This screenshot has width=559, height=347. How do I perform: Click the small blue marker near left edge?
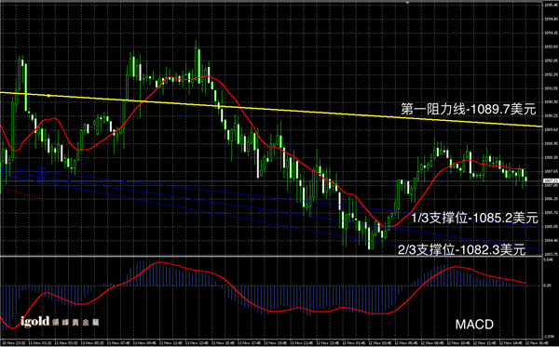coord(42,167)
